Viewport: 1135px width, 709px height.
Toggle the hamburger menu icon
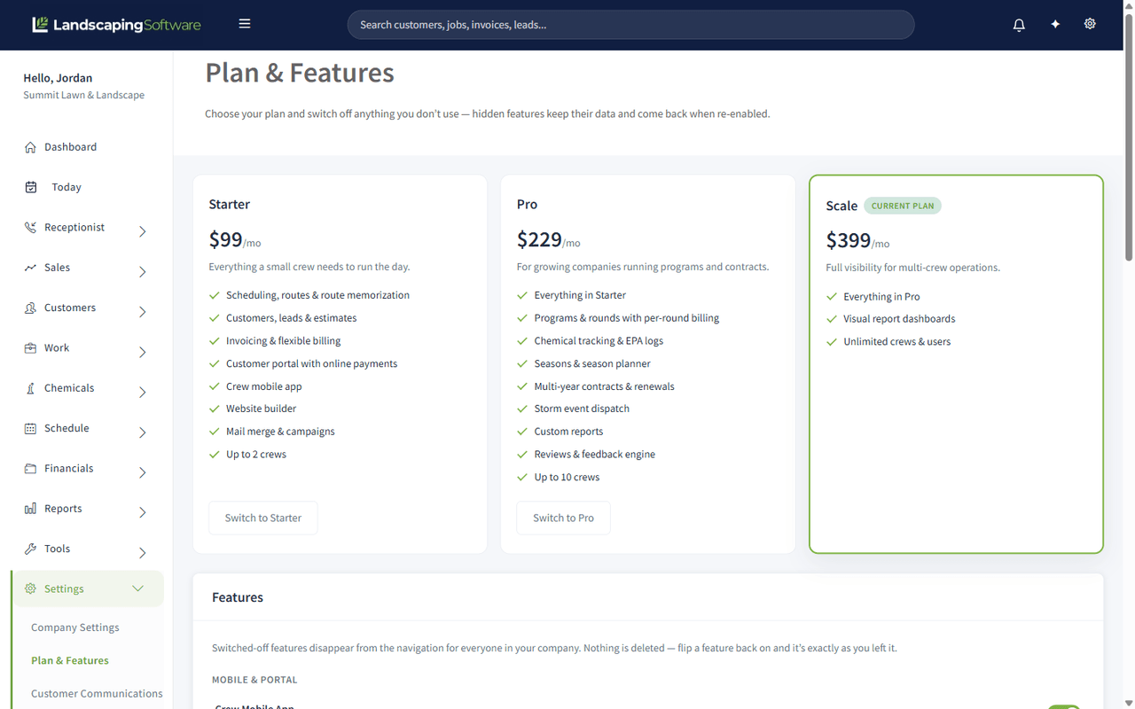coord(245,24)
